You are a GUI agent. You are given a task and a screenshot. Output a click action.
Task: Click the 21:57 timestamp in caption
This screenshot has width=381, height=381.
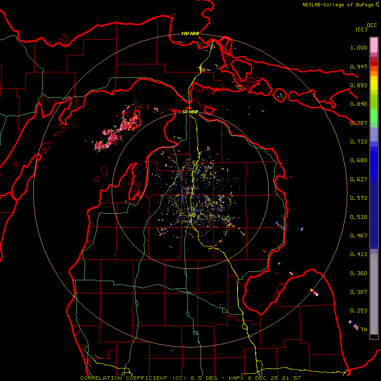(x=293, y=378)
